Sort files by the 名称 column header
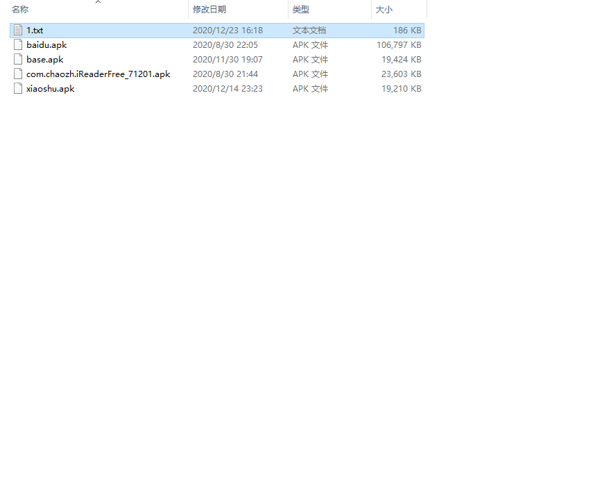 [x=20, y=9]
